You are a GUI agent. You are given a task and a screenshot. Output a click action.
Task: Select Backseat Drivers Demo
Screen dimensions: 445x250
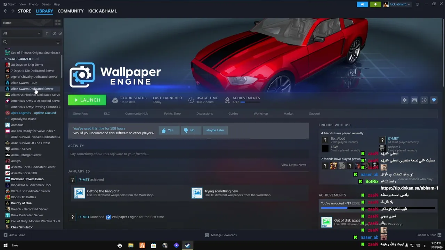coord(27,179)
